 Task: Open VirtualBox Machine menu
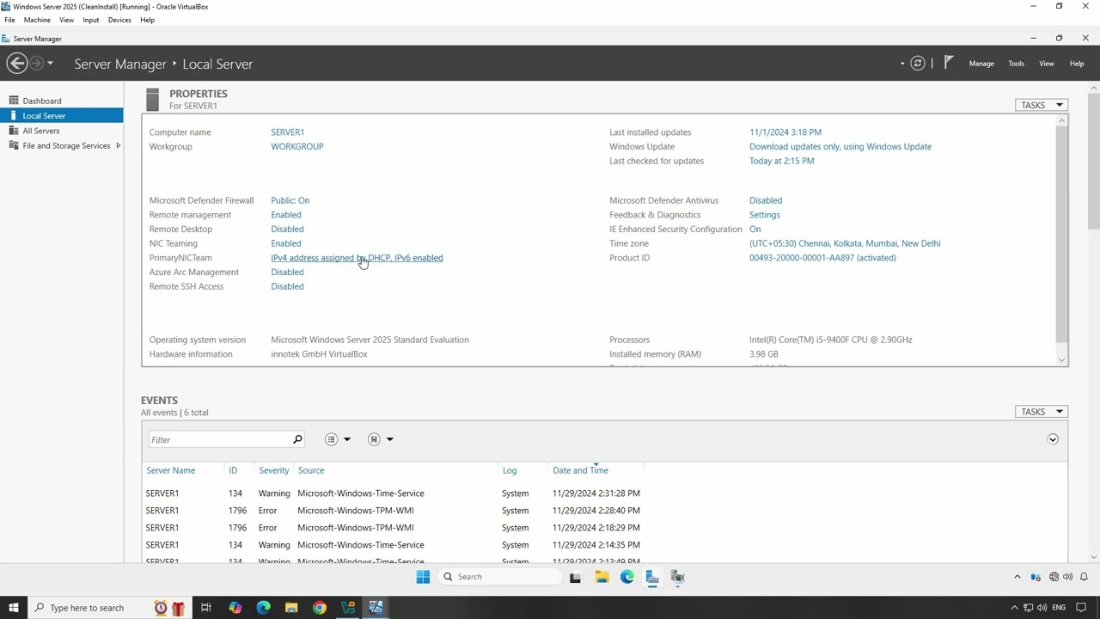pos(37,20)
